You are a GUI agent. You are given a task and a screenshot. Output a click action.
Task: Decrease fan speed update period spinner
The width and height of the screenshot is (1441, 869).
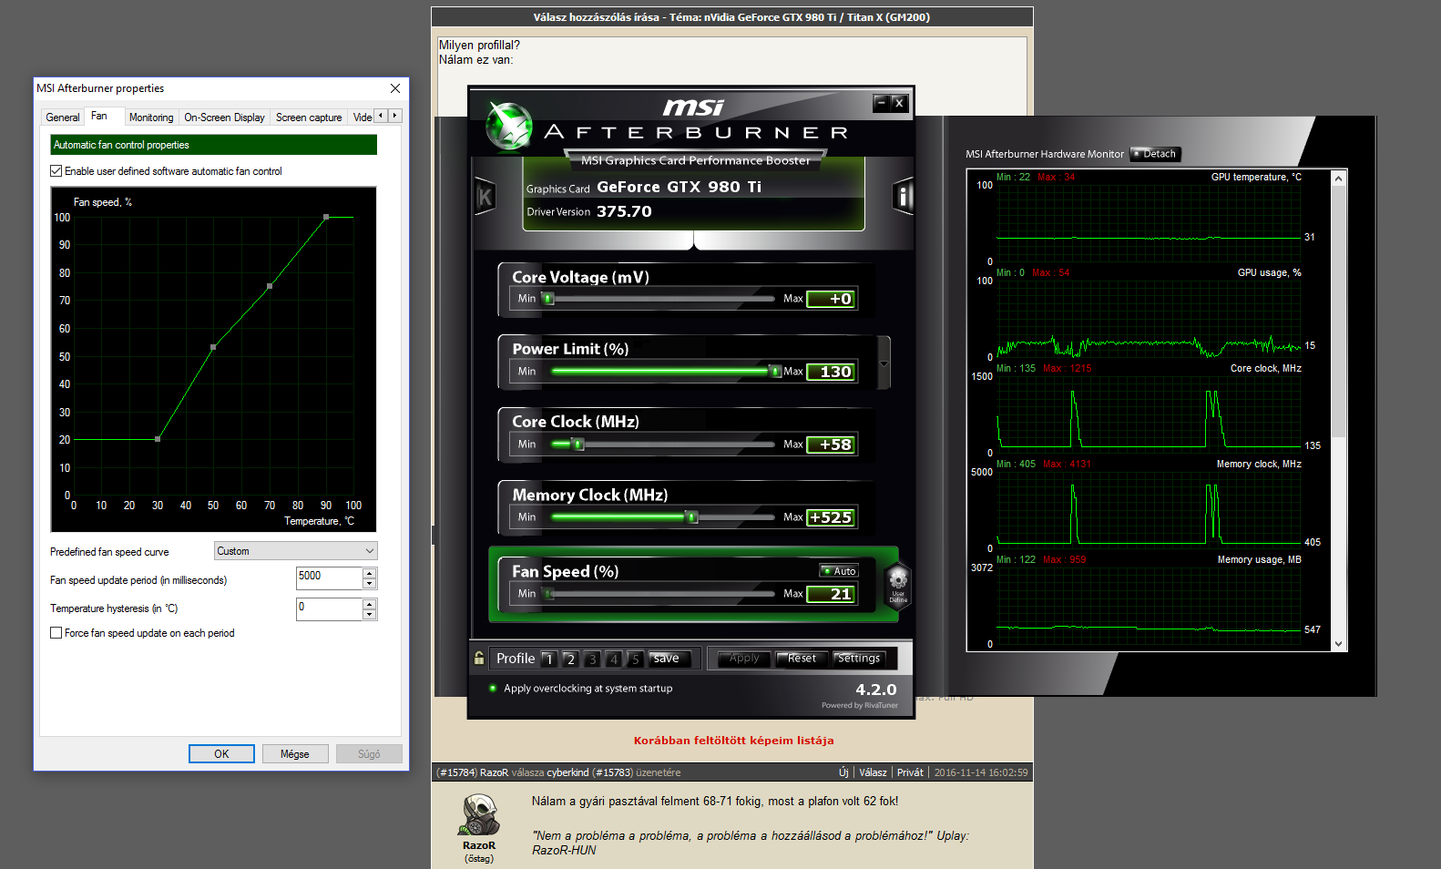(370, 584)
